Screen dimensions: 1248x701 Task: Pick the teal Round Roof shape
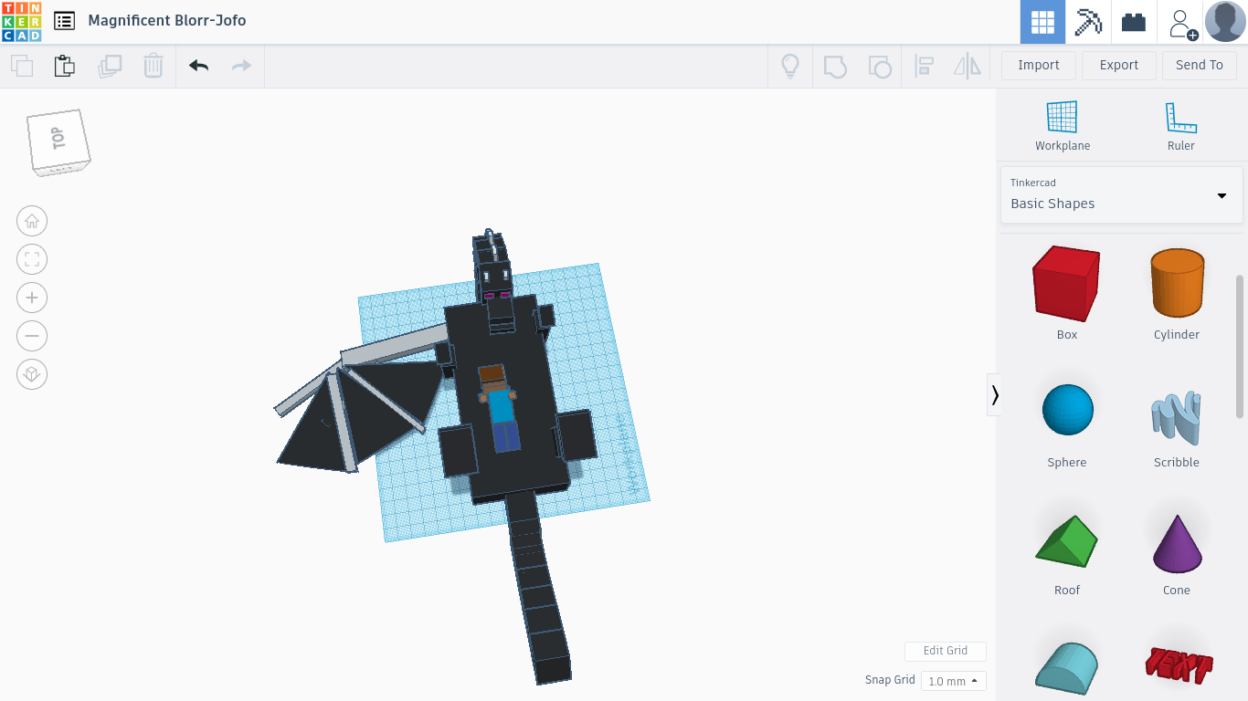point(1067,669)
